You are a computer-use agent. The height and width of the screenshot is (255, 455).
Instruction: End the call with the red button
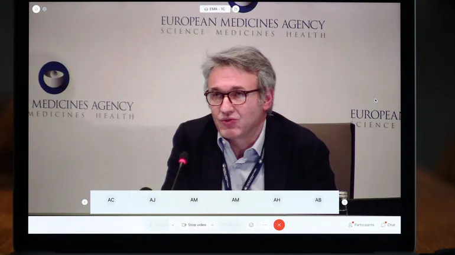[279, 225]
